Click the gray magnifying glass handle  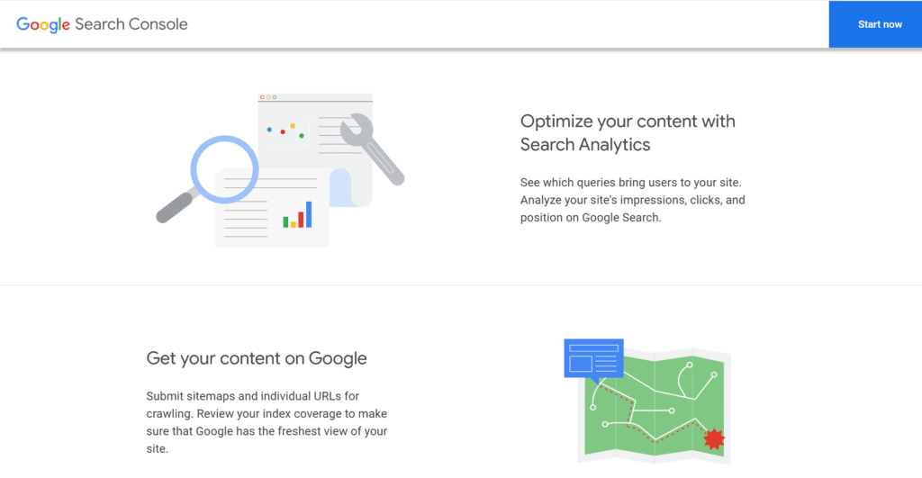coord(175,206)
